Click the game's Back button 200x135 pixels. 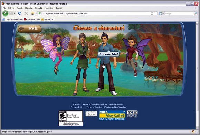[29, 29]
